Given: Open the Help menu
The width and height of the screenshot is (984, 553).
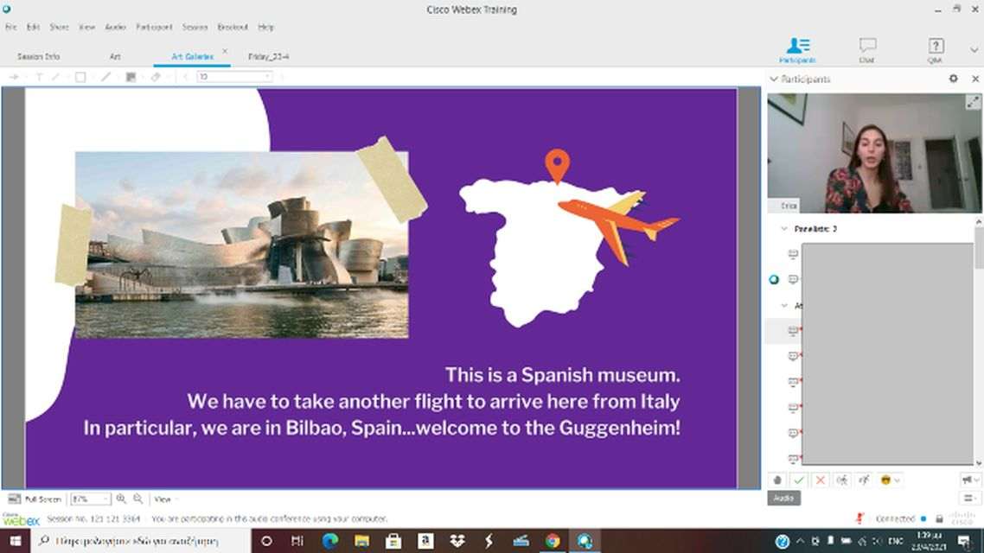Looking at the screenshot, I should 266,27.
